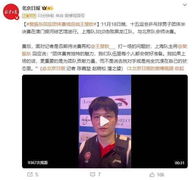Viewport: 192px width, 180px height.
Task: Play the video with center play button
Action: tap(104, 121)
